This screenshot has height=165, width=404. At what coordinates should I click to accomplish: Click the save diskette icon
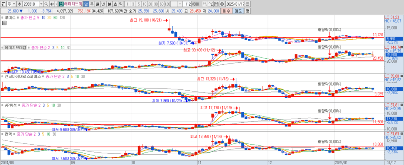(x=216, y=4)
